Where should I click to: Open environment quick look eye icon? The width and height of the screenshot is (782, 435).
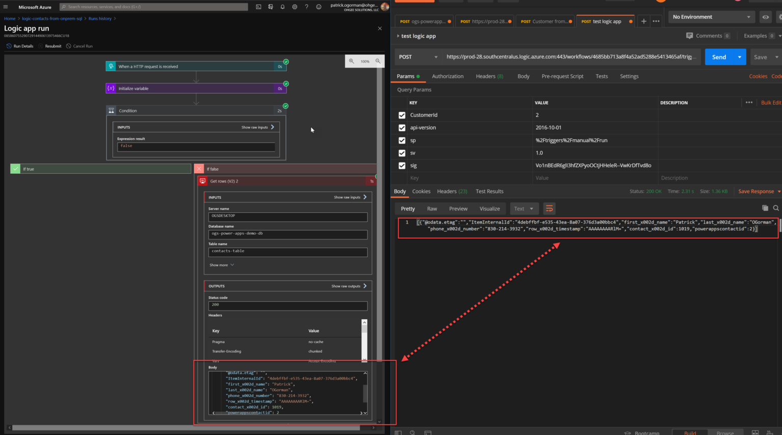[x=765, y=17]
